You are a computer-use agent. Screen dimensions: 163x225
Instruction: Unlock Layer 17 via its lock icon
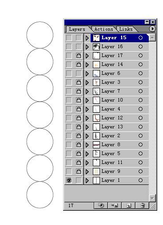(79, 56)
